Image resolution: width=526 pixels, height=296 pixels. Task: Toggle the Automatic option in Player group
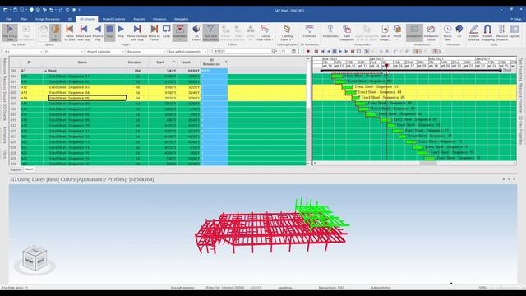click(180, 33)
